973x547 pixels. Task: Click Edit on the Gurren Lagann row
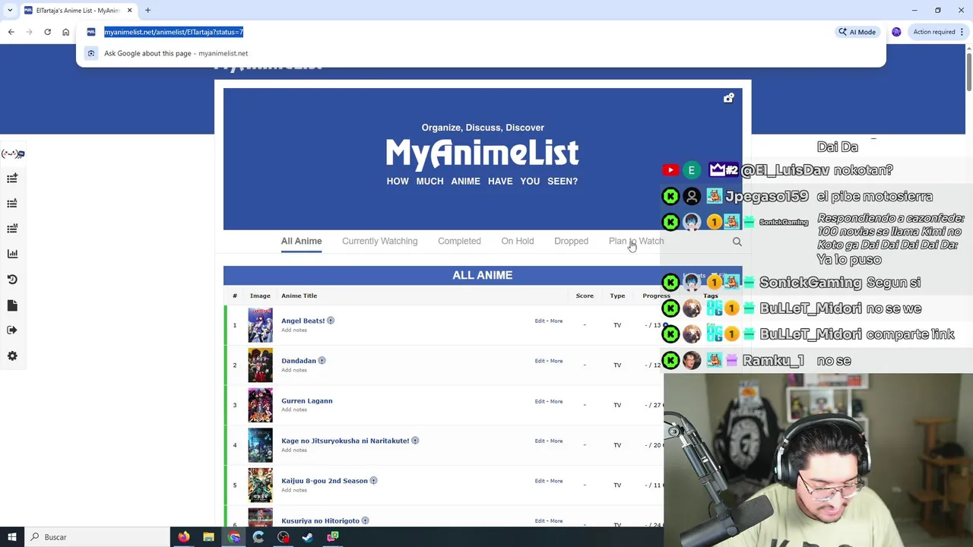pyautogui.click(x=539, y=401)
